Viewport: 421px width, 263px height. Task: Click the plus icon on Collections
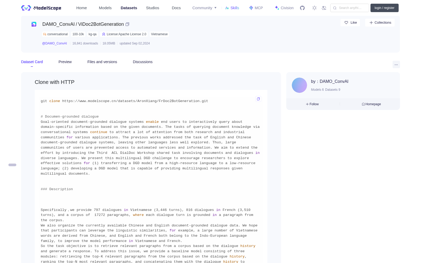coord(371,23)
